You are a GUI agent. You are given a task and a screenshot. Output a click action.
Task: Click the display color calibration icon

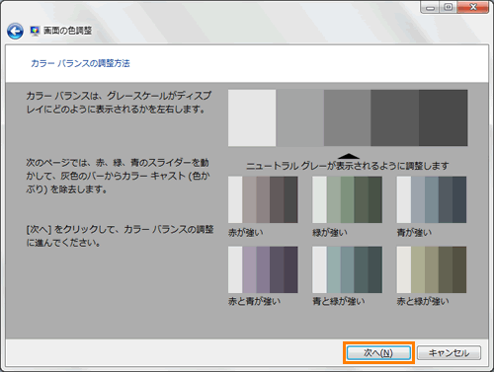click(35, 31)
